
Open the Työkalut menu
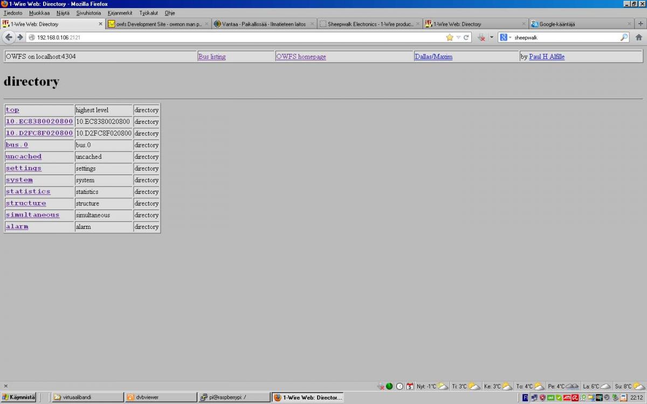(x=148, y=12)
